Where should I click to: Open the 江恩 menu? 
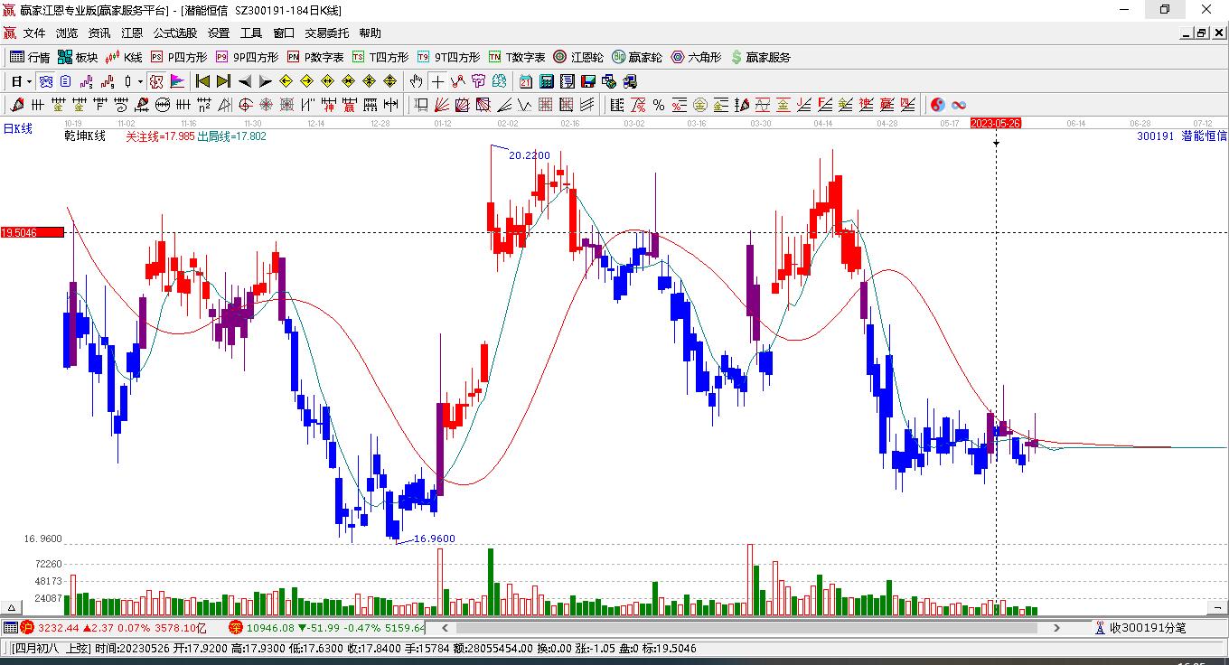click(132, 33)
